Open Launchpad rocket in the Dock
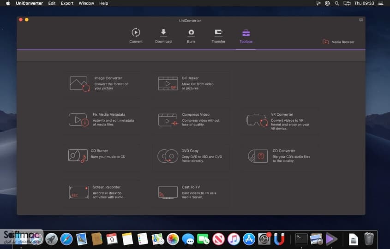 (x=52, y=239)
